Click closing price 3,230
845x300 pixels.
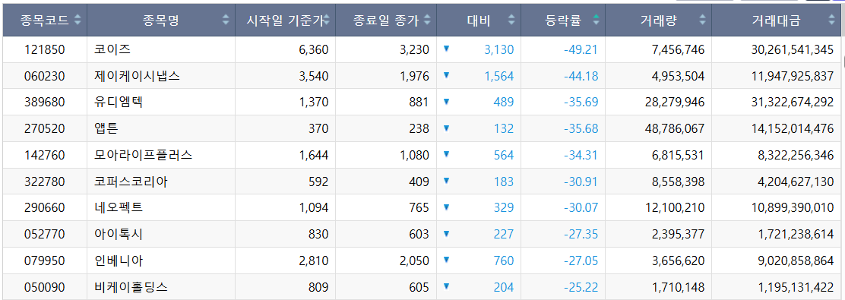tap(415, 49)
